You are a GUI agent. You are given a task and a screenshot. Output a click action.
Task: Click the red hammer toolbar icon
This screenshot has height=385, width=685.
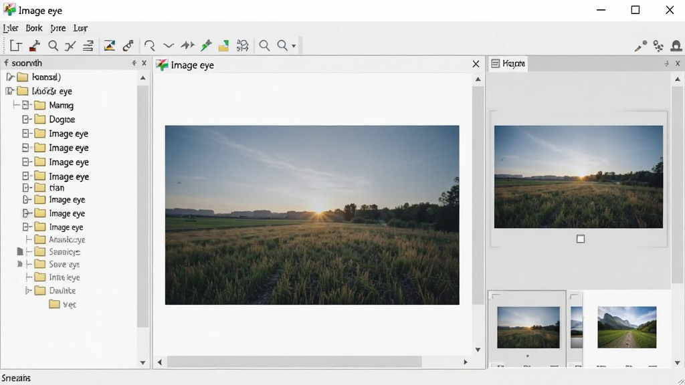tap(35, 46)
